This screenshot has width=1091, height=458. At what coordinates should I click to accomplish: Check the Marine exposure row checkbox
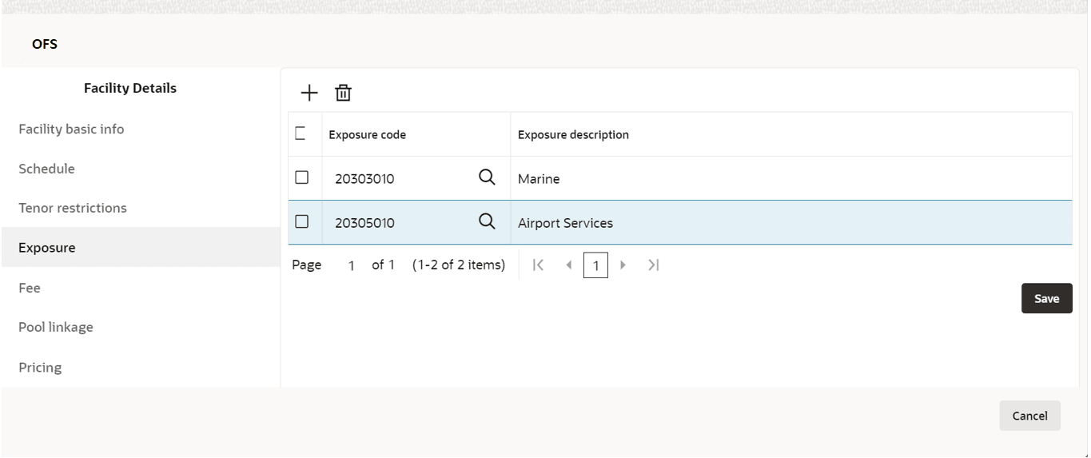(x=301, y=177)
